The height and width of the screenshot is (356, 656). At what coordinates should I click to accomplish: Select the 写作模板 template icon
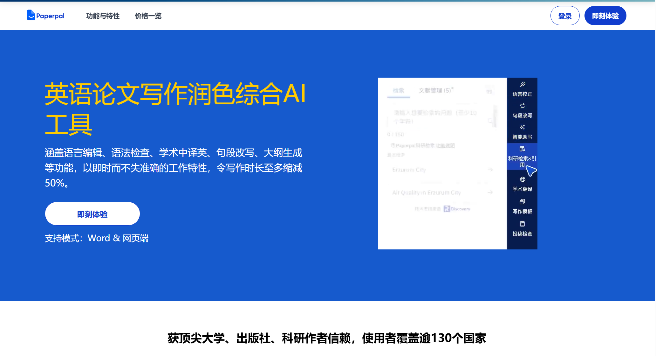pyautogui.click(x=523, y=202)
